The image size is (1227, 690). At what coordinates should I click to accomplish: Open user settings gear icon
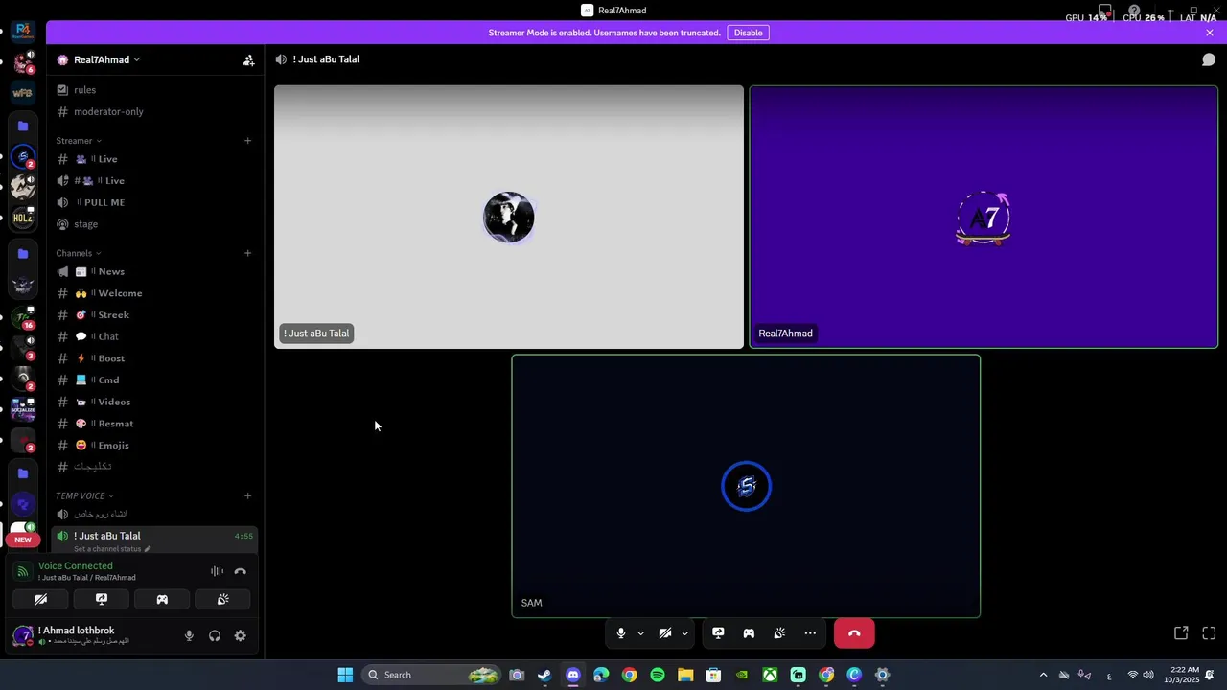click(x=241, y=635)
